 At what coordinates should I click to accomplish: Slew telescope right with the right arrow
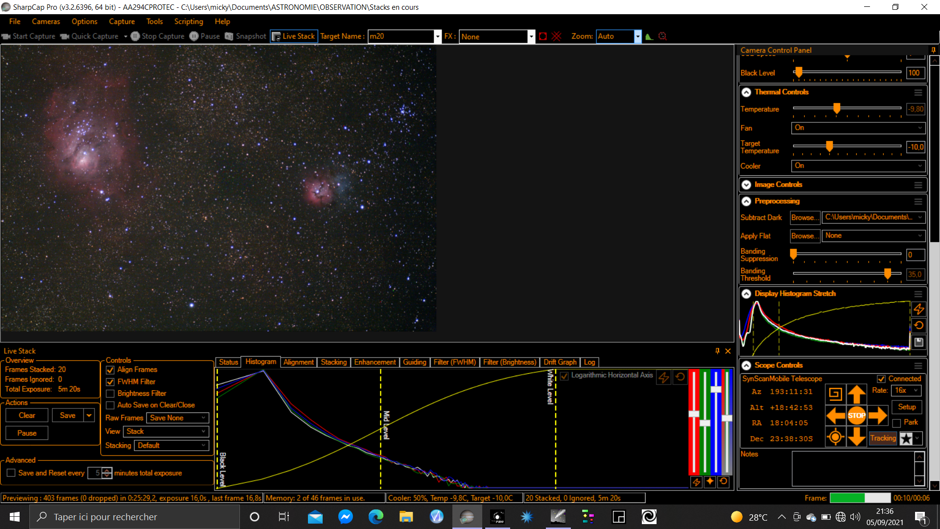[x=877, y=416]
